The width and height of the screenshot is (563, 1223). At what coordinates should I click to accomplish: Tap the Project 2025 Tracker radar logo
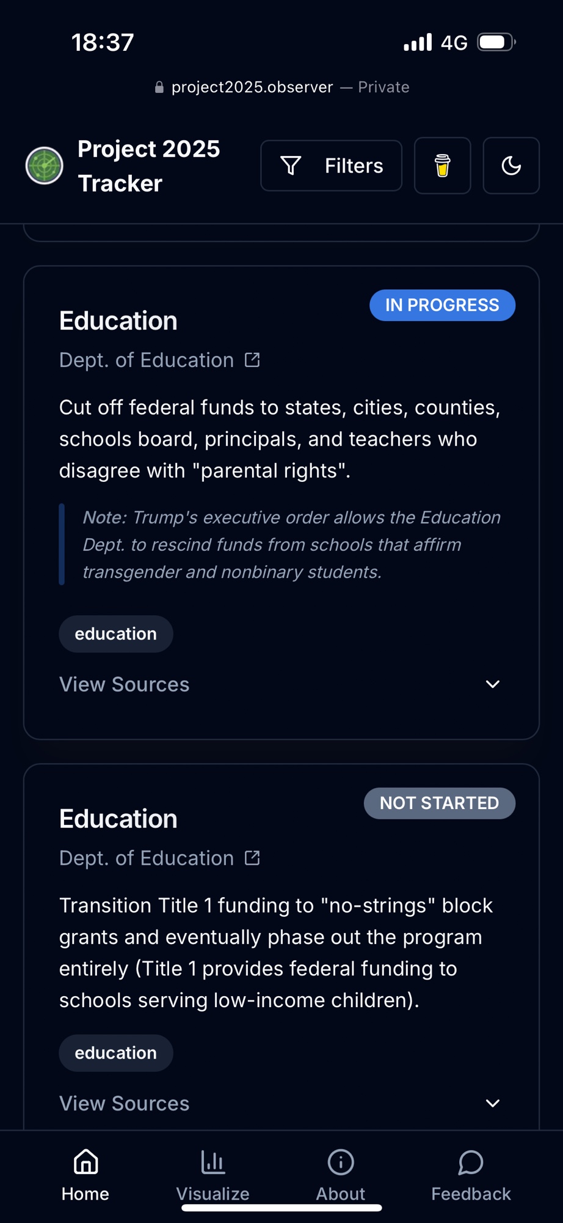(44, 166)
